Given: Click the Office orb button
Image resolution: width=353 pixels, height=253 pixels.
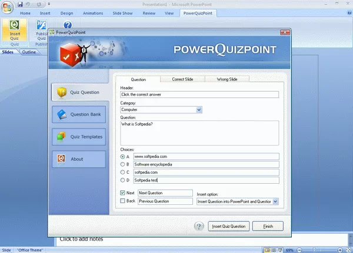Looking at the screenshot, I should click(x=7, y=8).
